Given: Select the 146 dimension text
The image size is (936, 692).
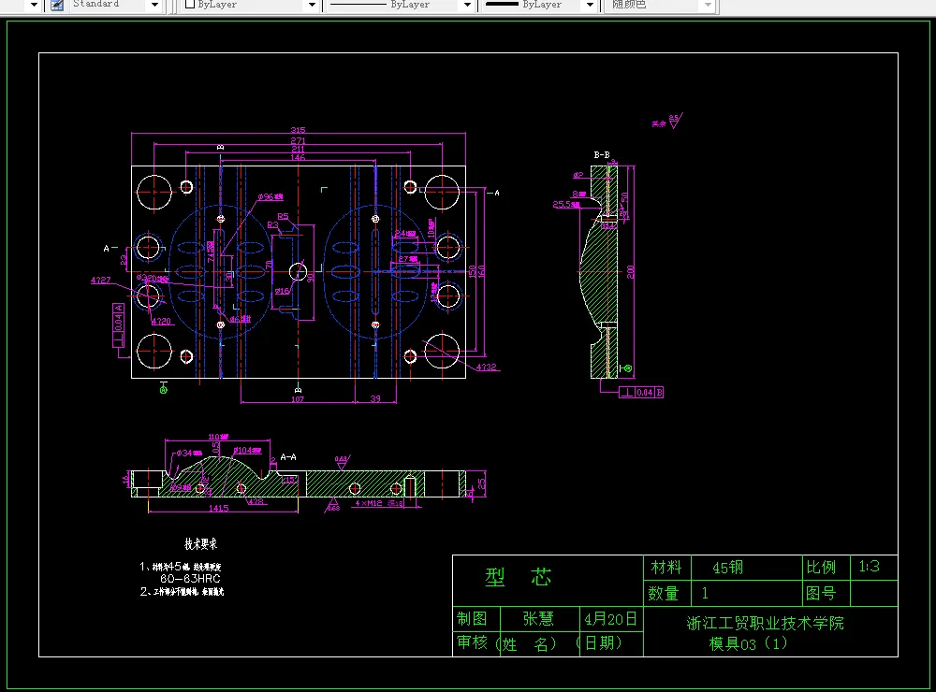Looking at the screenshot, I should click(298, 157).
